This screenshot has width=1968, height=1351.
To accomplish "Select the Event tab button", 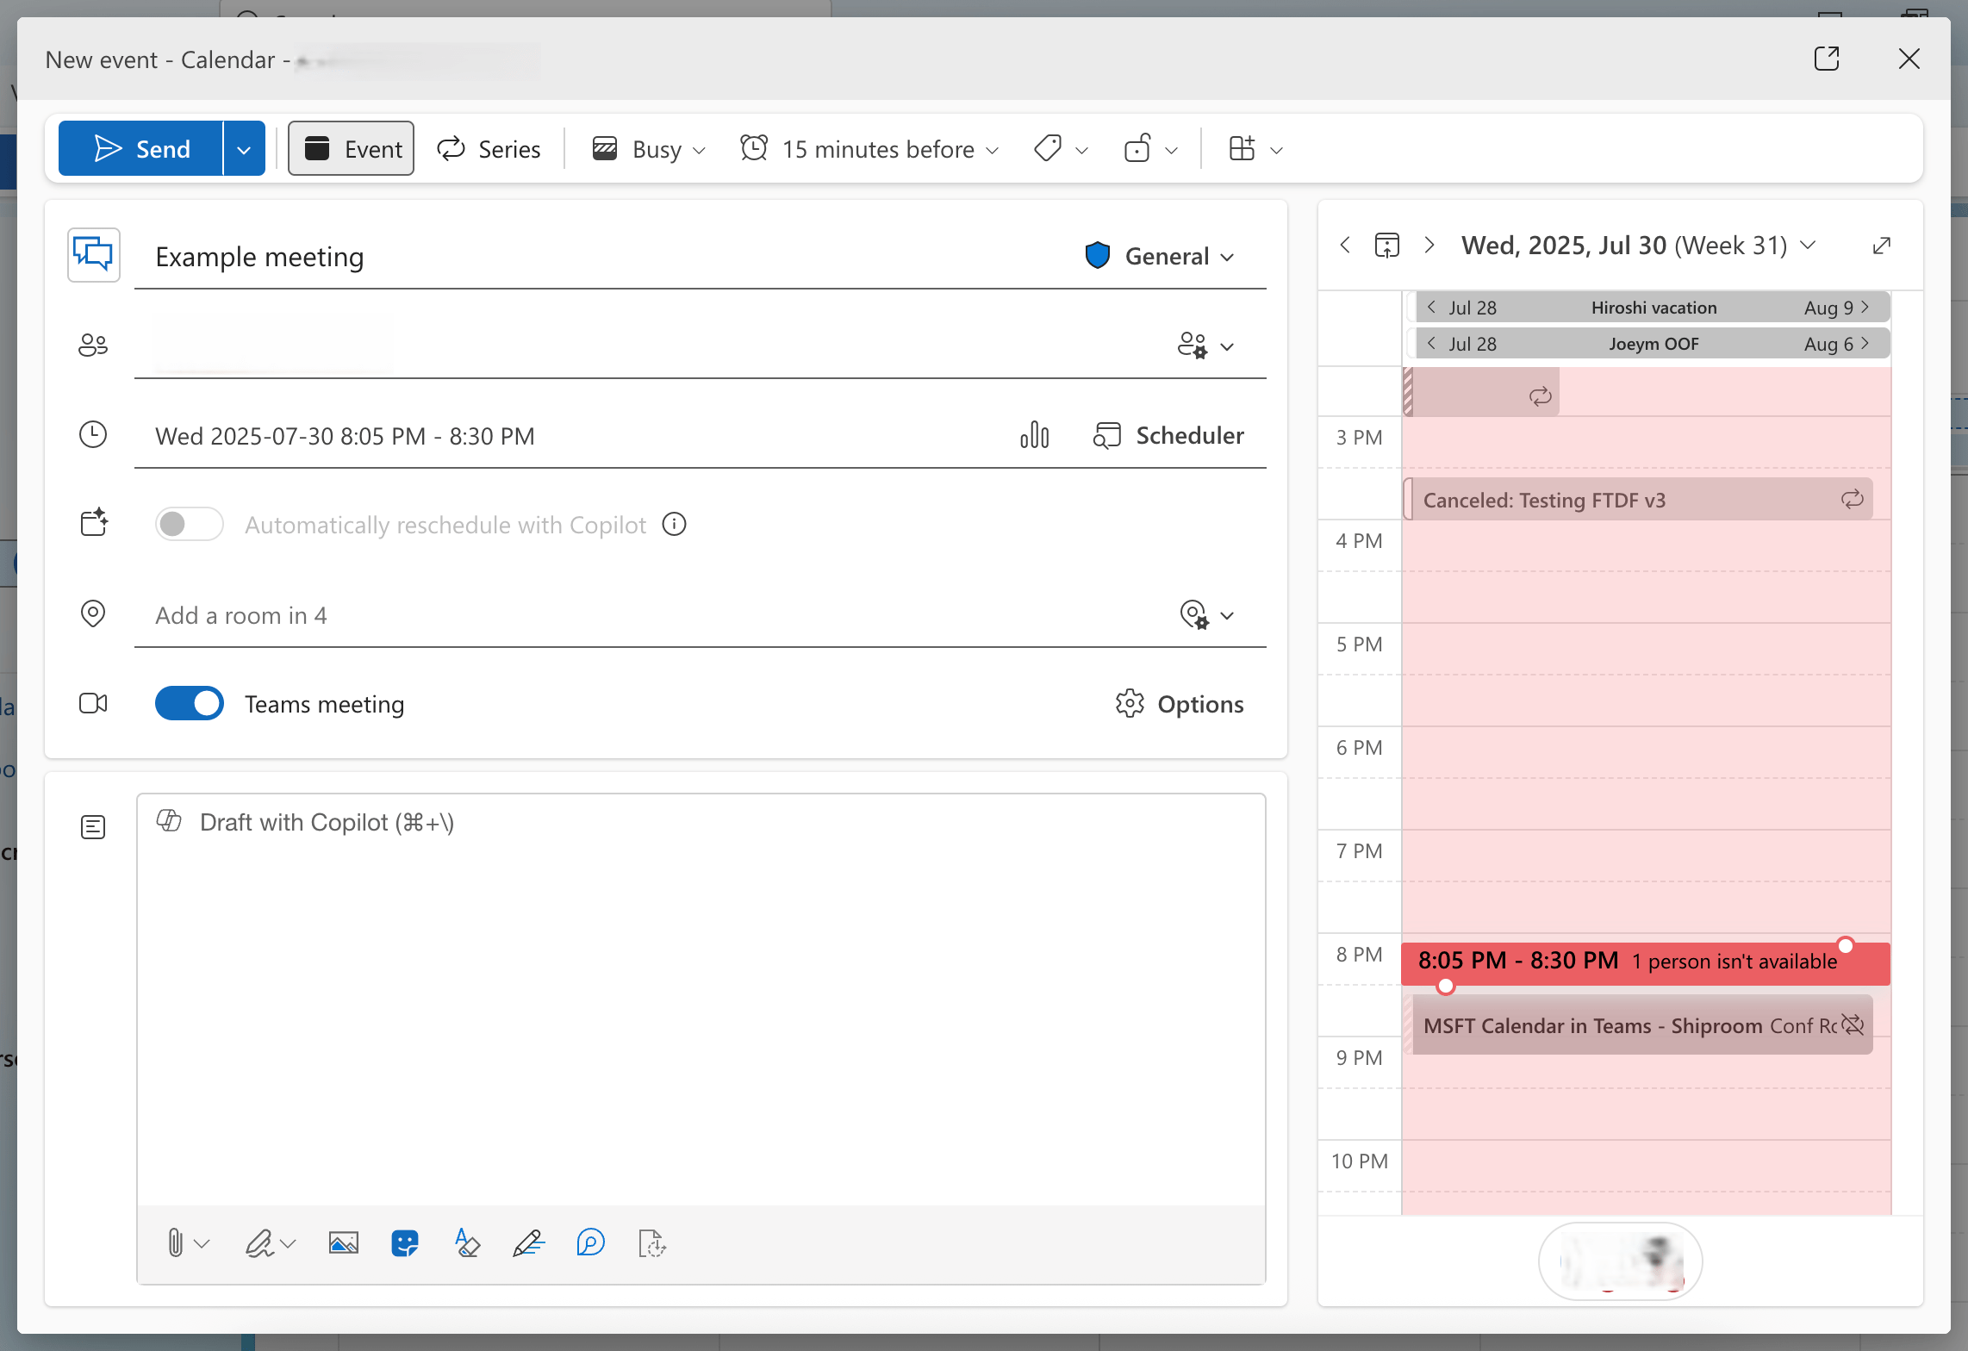I will point(352,149).
